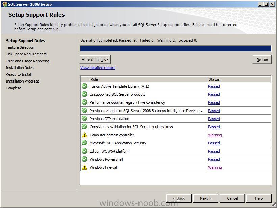The height and width of the screenshot is (208, 277).
Task: Select Microsoft .NET Application Security rule text
Action: (118, 143)
